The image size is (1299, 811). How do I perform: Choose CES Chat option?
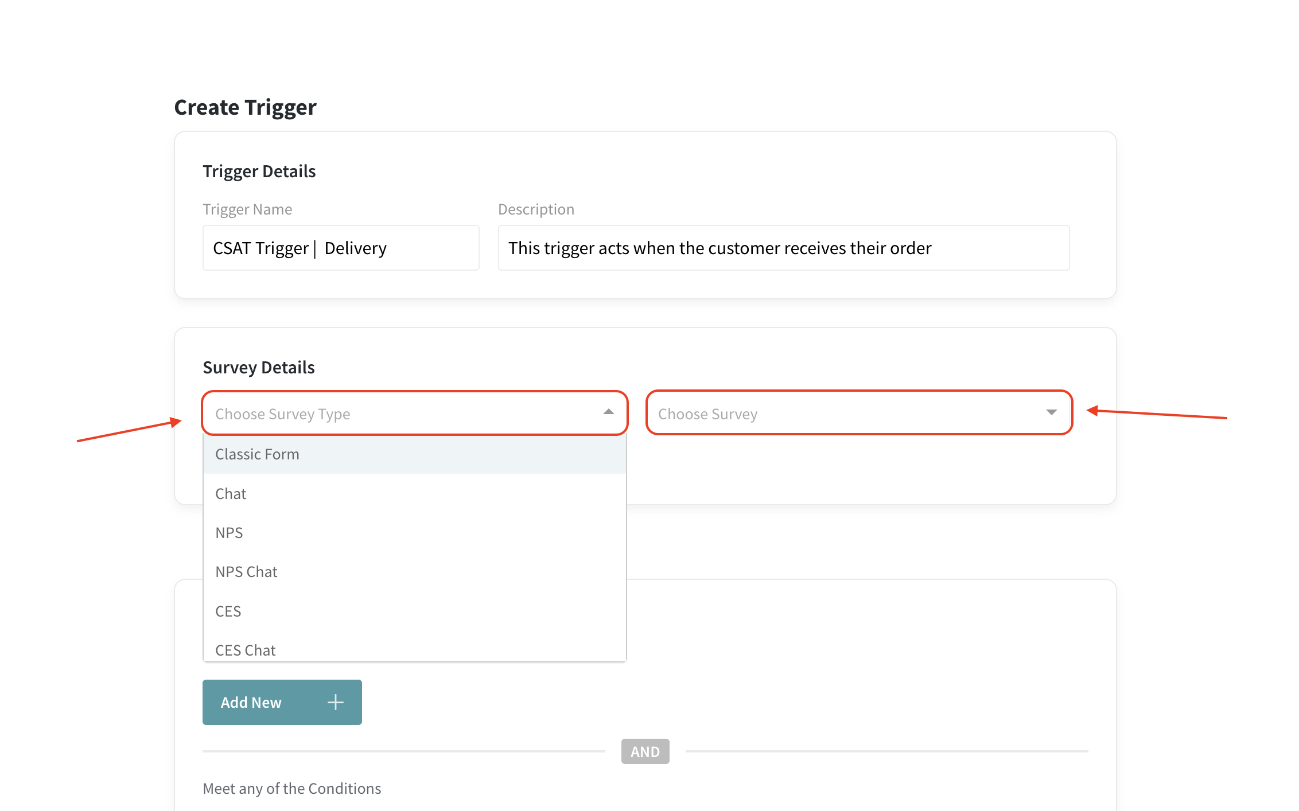(x=245, y=650)
